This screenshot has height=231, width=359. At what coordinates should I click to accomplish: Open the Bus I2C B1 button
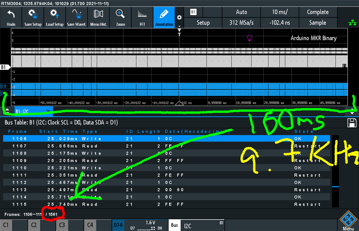point(197,225)
